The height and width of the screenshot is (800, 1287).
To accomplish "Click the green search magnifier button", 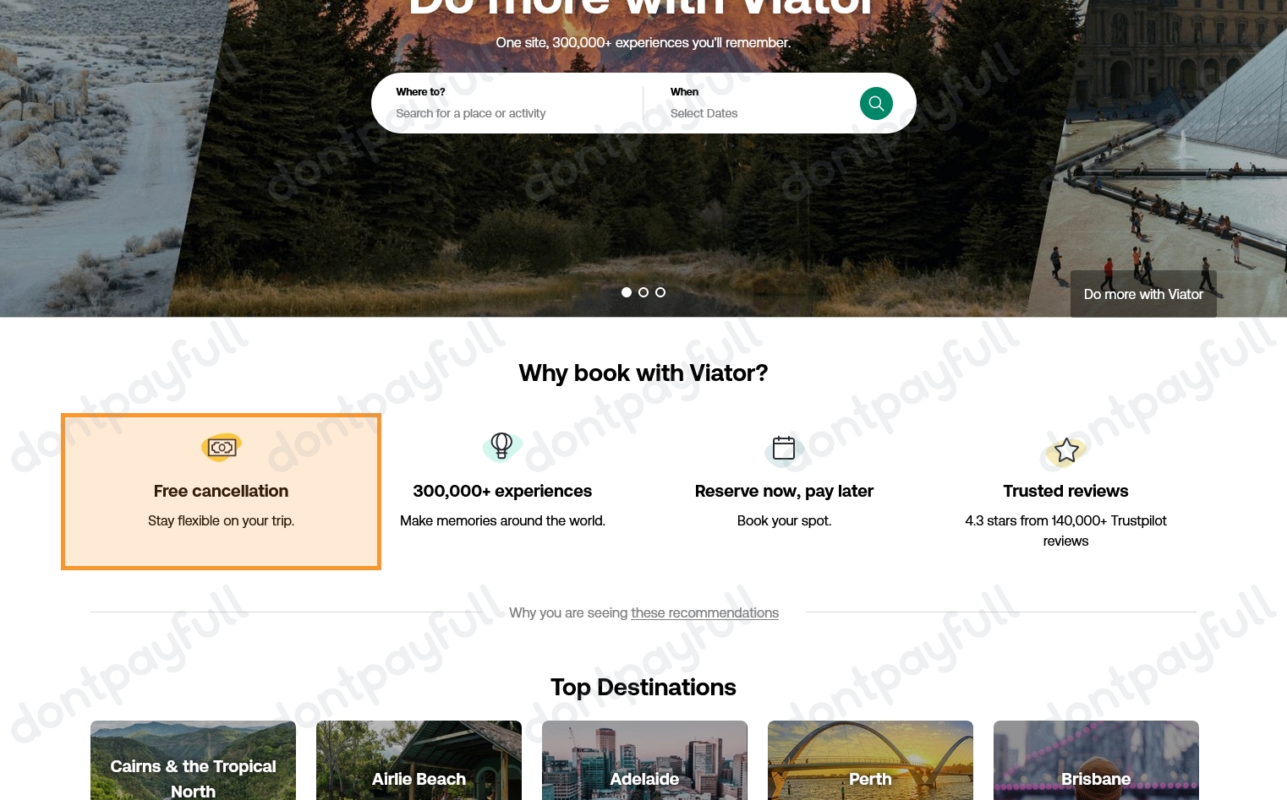I will [x=876, y=104].
